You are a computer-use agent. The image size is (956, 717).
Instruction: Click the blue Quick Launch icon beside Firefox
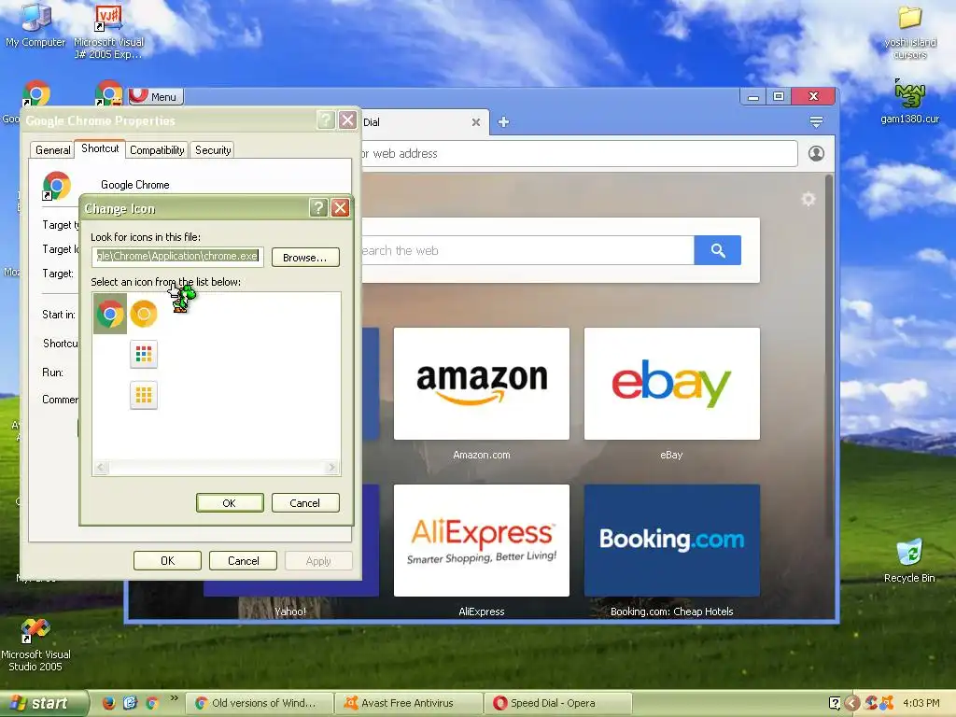pos(131,703)
